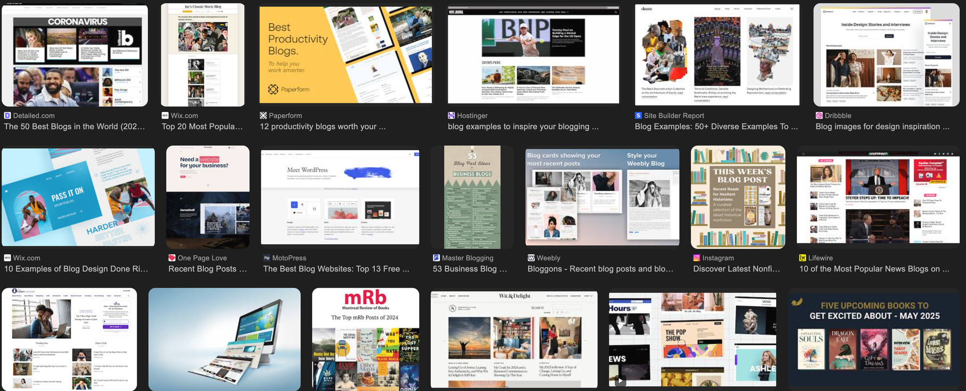This screenshot has width=966, height=391.
Task: Open the HuffPost news blog thumbnail
Action: [878, 197]
